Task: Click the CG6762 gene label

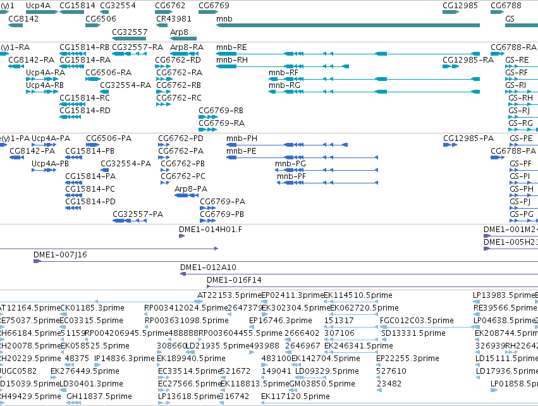Action: [x=170, y=6]
